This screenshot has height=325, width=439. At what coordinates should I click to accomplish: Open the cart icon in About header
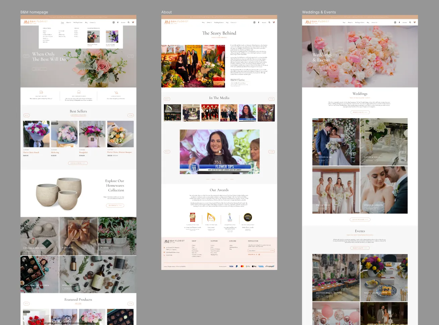click(274, 22)
